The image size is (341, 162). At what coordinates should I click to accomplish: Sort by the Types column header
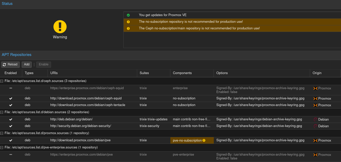pos(35,73)
